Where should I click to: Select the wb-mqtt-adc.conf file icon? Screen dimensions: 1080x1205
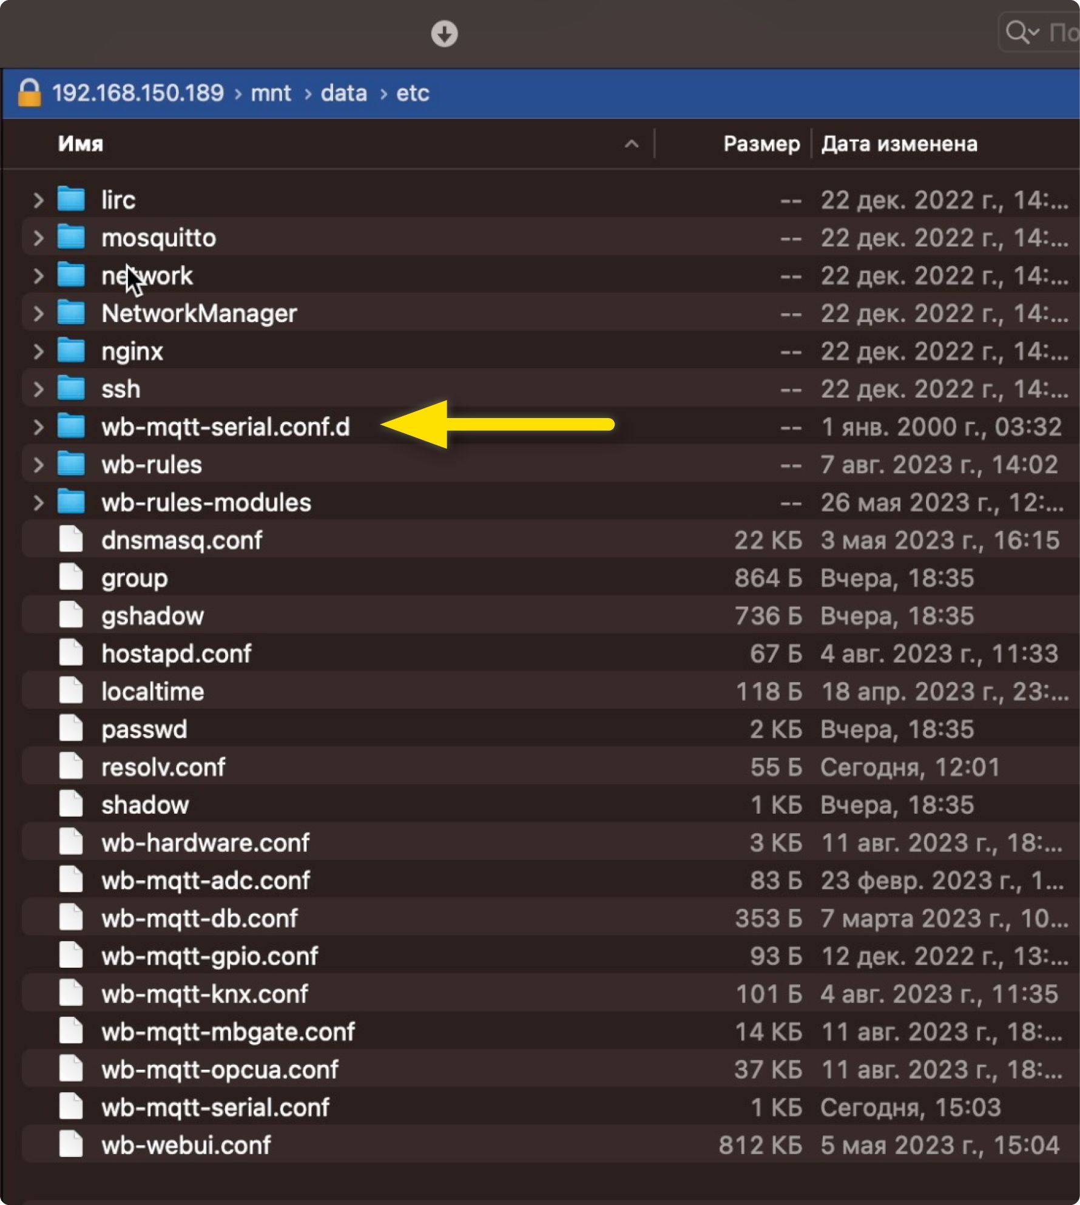71,879
